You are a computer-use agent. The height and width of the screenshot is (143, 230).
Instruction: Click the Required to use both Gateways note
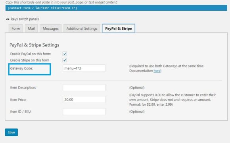coord(167,68)
